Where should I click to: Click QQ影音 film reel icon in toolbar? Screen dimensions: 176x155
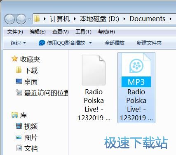click(42, 43)
